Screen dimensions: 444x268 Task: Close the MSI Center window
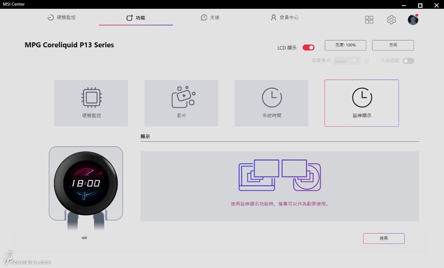(x=436, y=5)
